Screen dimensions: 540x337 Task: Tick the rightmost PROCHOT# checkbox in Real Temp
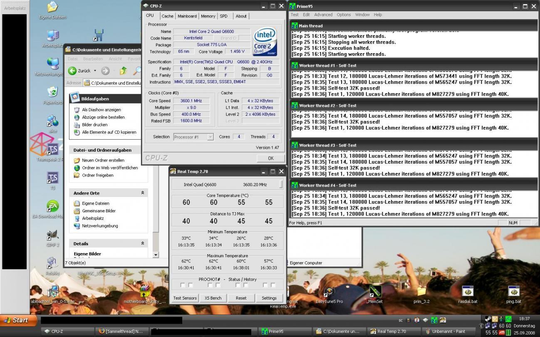(x=273, y=285)
